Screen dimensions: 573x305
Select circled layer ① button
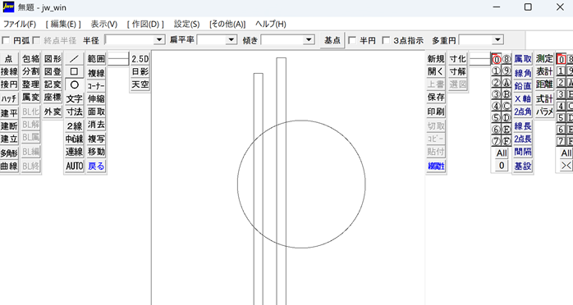(x=496, y=71)
